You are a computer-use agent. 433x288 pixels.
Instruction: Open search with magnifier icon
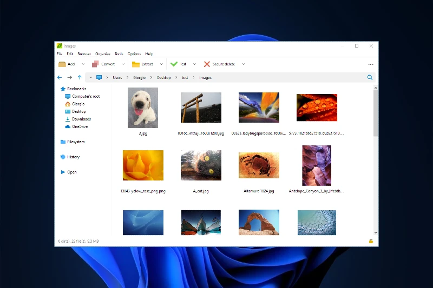tap(370, 77)
